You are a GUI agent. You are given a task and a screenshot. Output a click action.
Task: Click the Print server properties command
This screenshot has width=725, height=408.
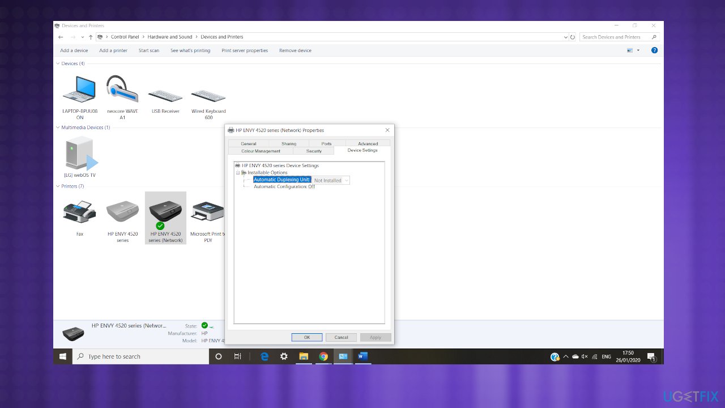244,50
